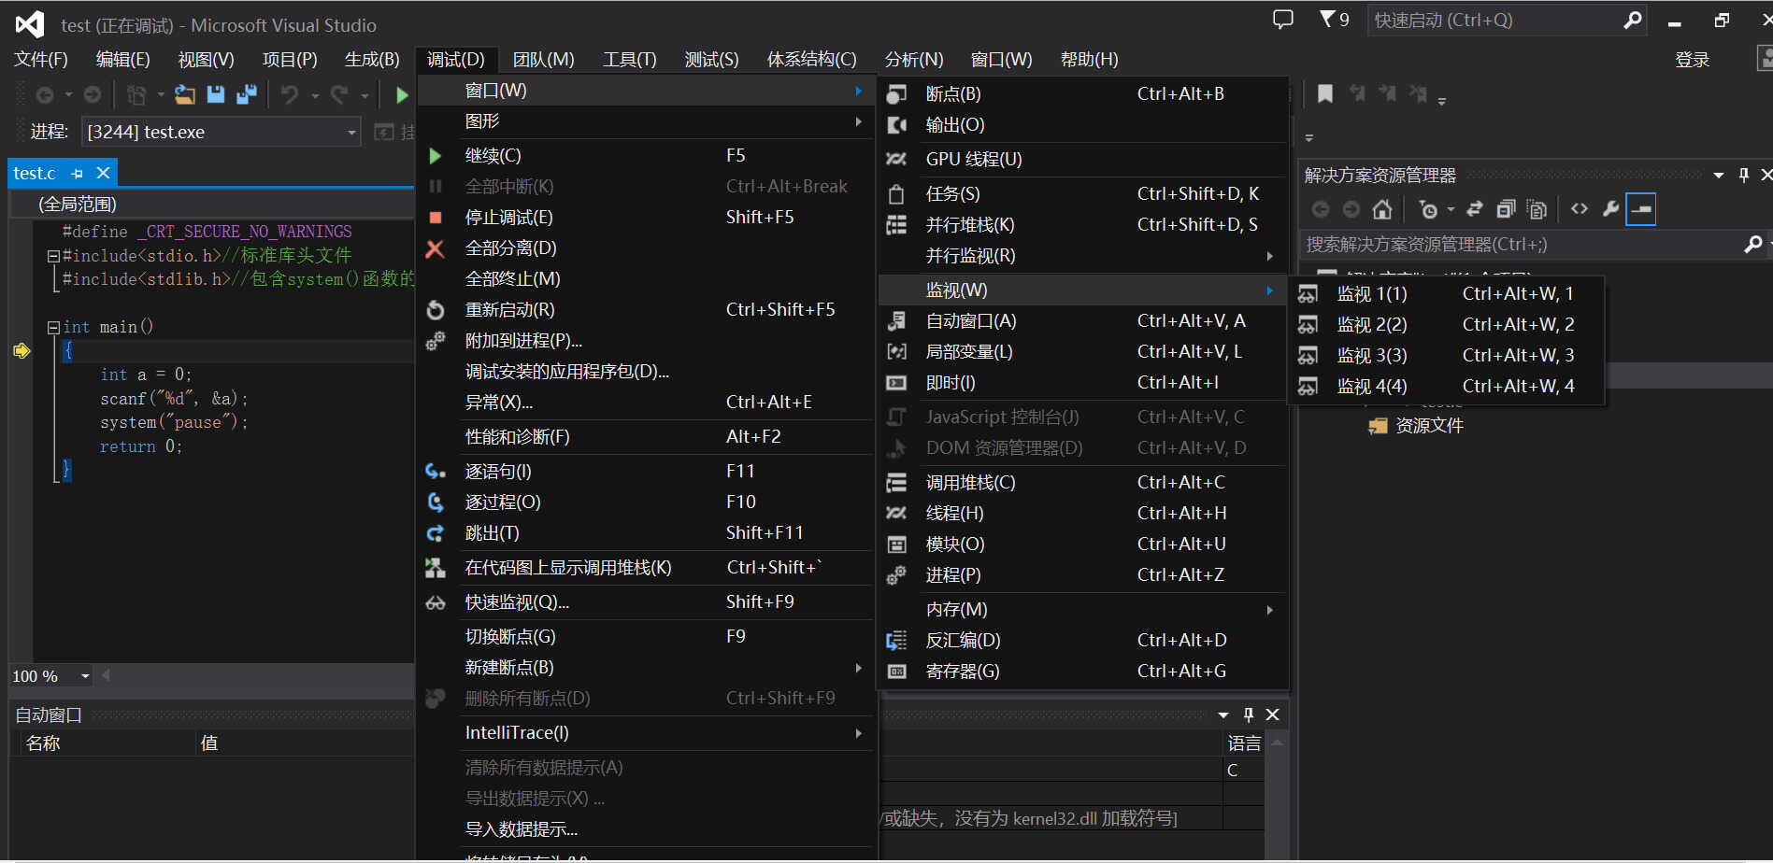Open the Solution Explorer window options dropdown arrow

click(1718, 175)
